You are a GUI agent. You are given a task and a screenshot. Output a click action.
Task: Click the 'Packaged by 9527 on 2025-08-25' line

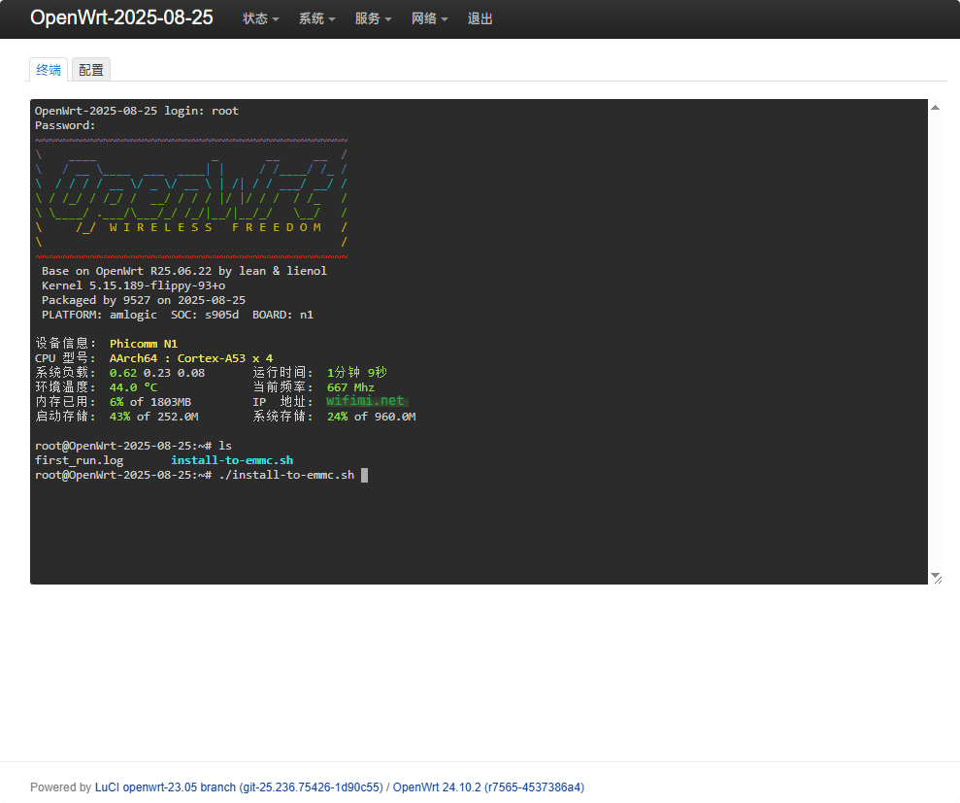coord(144,300)
